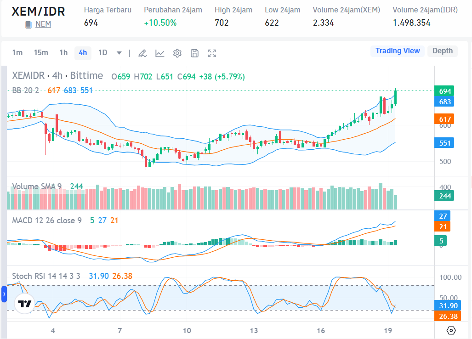Click the +10.50% 24-hour change value
The image size is (472, 339).
pos(160,23)
